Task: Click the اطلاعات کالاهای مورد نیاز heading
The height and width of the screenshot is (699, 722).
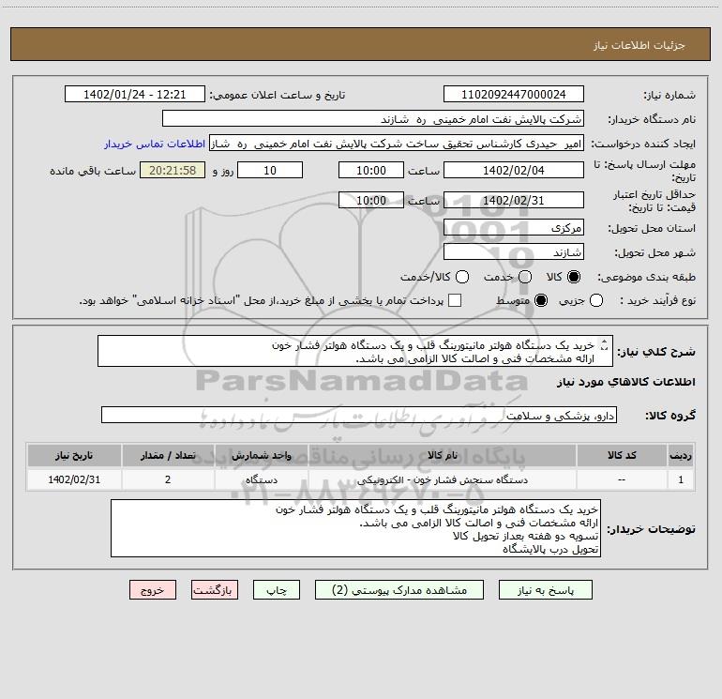Action: [626, 382]
